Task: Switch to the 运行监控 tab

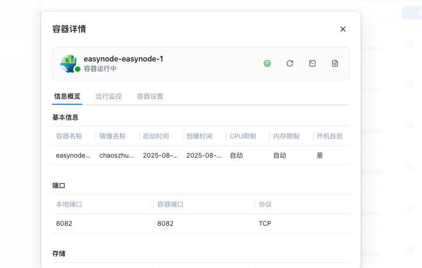Action: point(109,96)
